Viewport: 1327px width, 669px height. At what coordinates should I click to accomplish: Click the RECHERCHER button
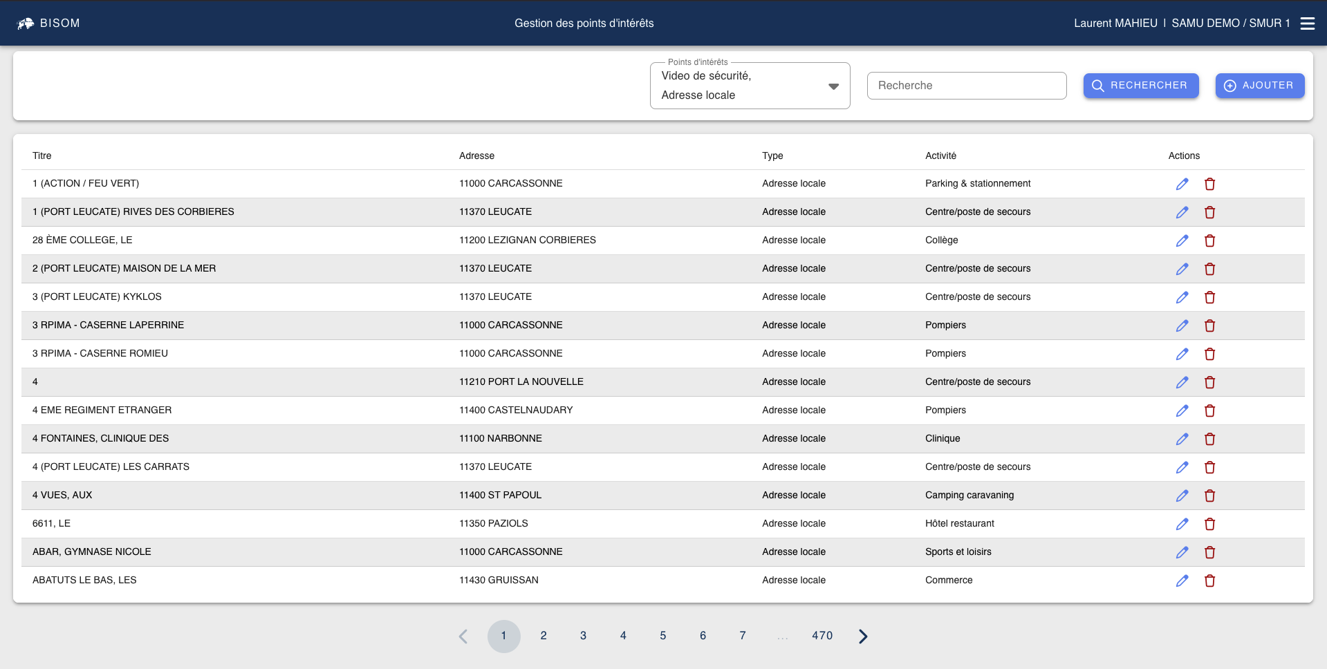tap(1141, 86)
